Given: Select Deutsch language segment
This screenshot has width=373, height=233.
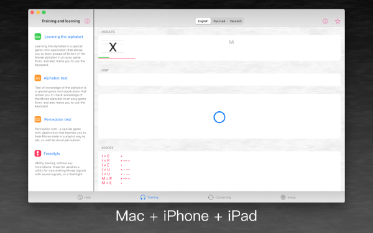Looking at the screenshot, I should 236,21.
